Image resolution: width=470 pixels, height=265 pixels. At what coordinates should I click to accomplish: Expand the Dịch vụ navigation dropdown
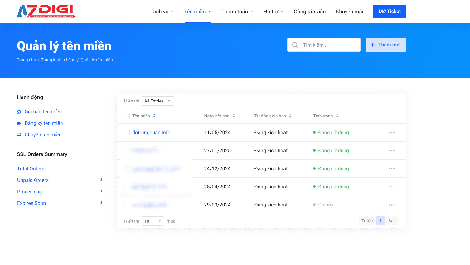(162, 12)
